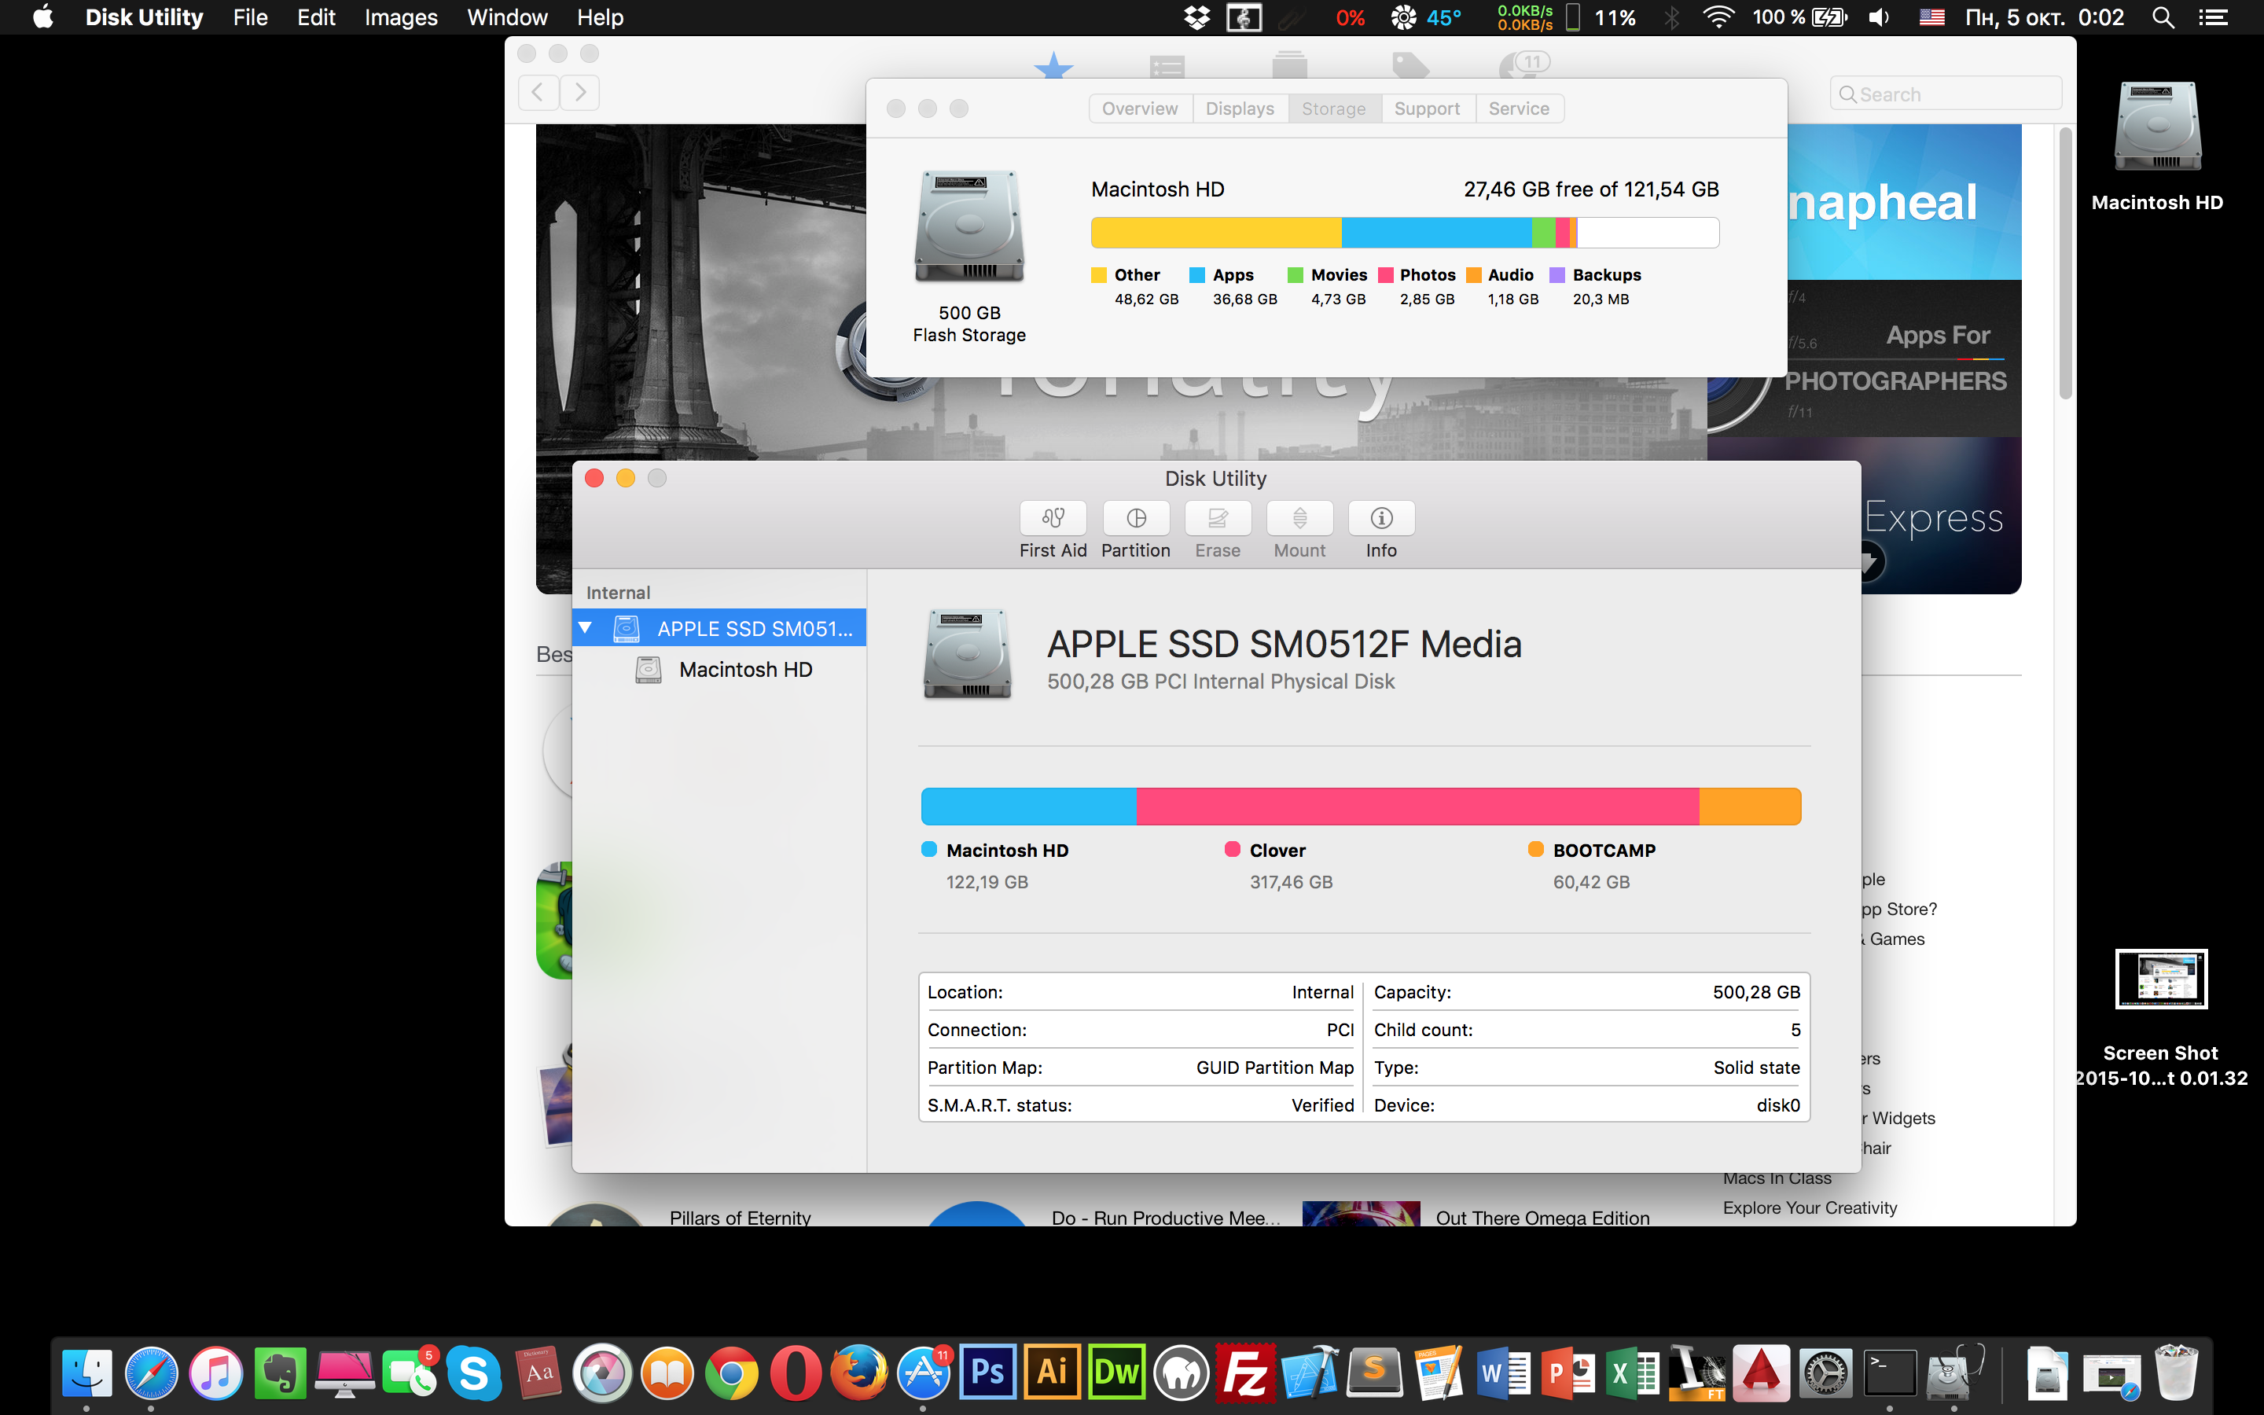Switch to the Overview tab
The height and width of the screenshot is (1415, 2264).
point(1140,108)
